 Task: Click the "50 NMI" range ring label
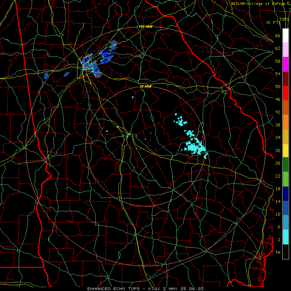(x=145, y=86)
